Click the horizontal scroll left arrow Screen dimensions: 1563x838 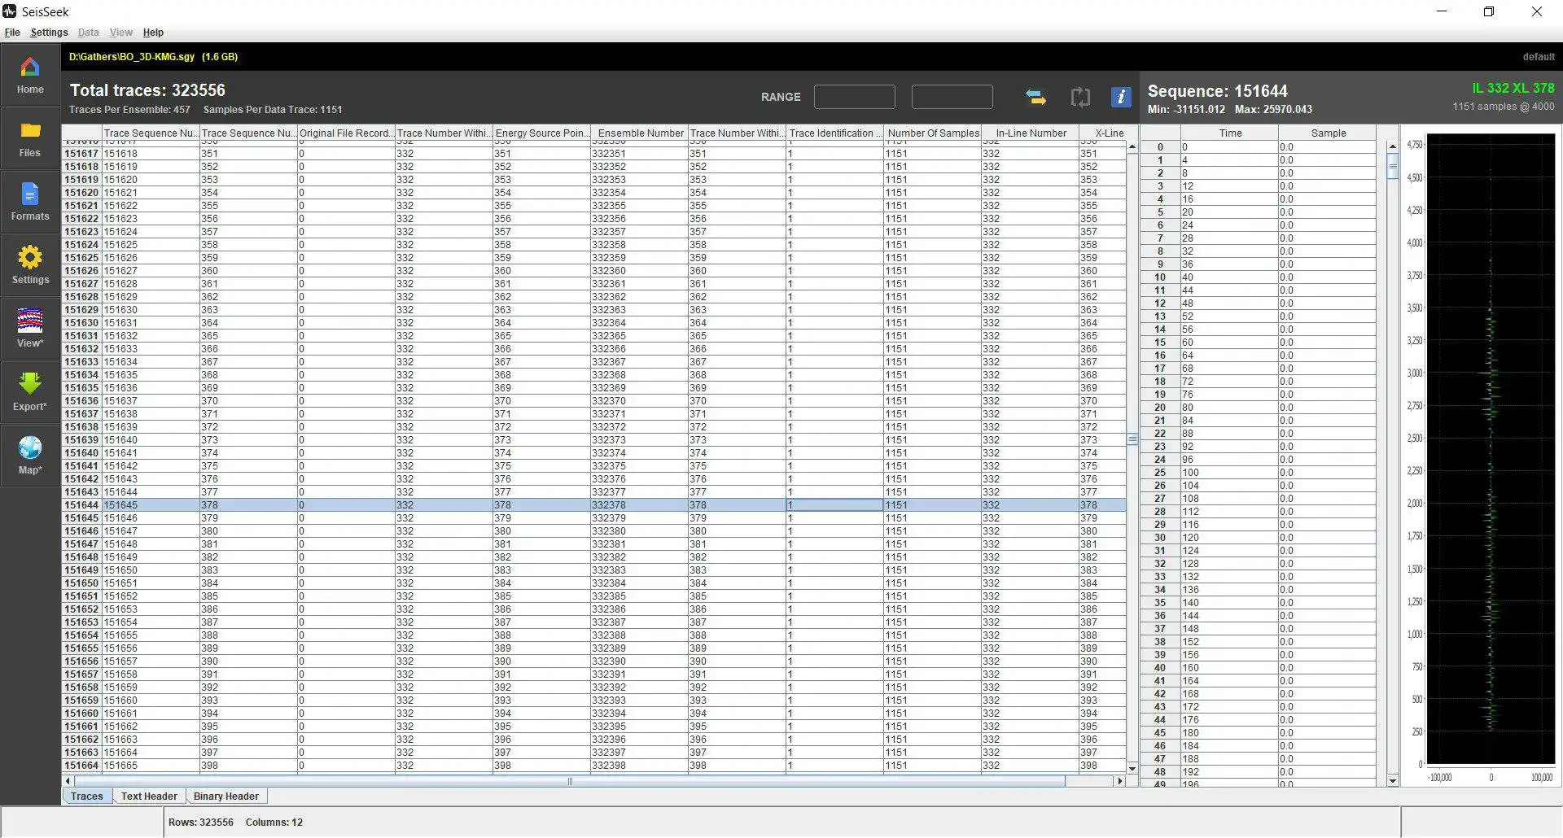[x=68, y=781]
